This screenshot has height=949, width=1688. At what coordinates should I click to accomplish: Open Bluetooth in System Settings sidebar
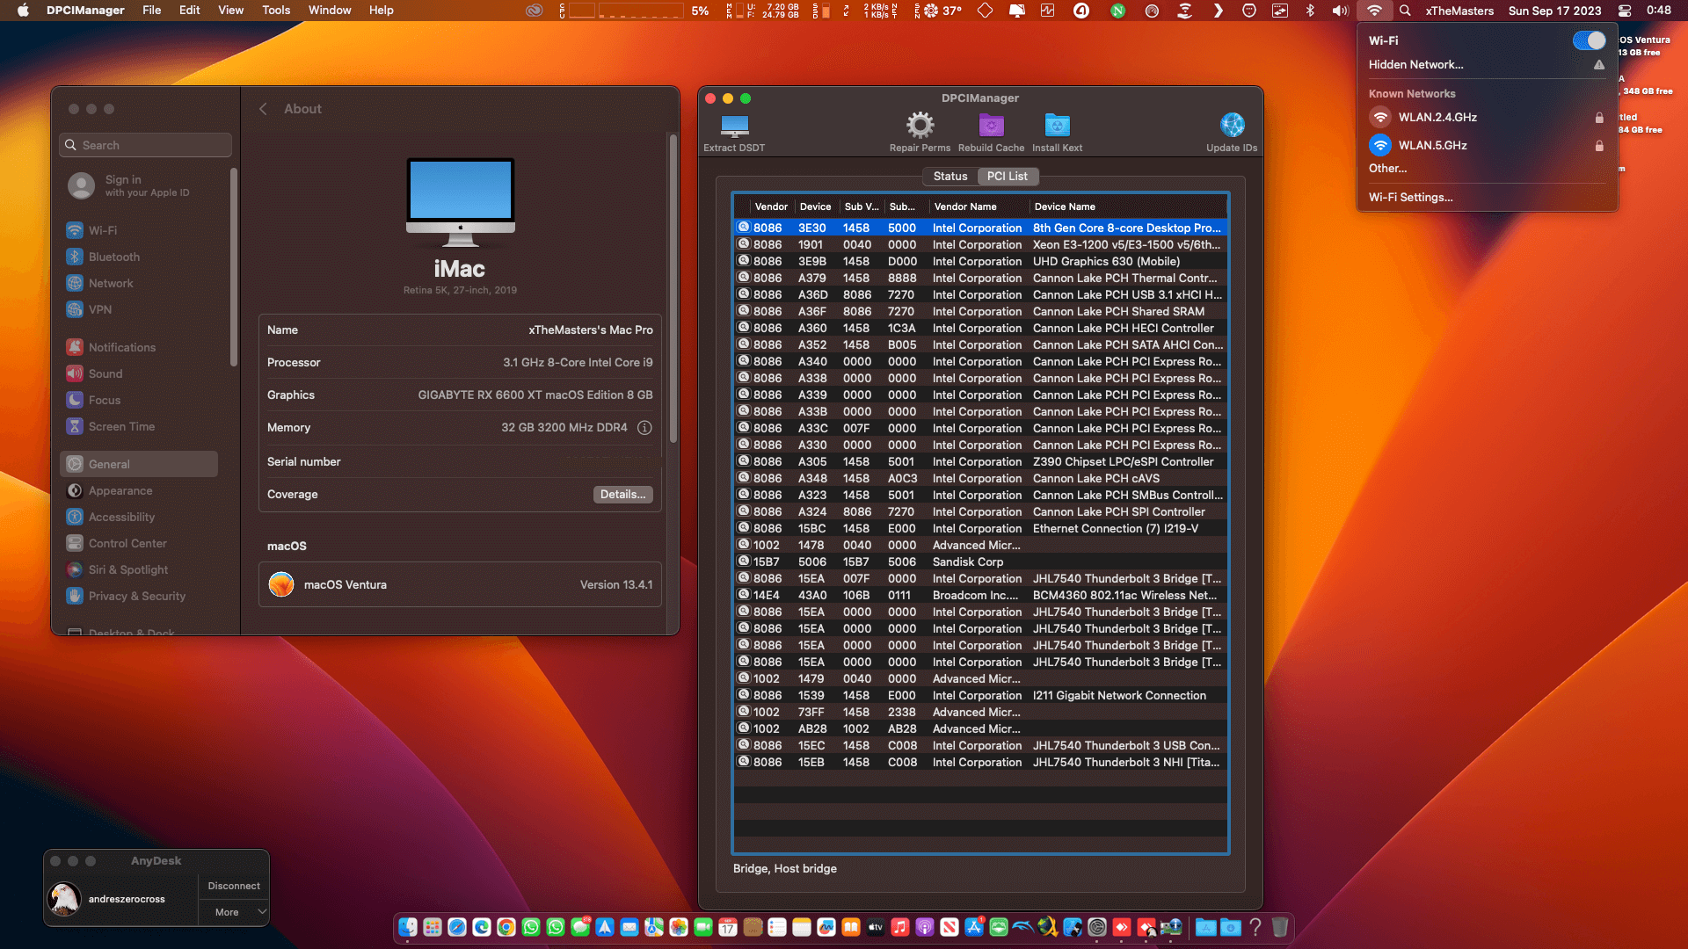click(139, 257)
